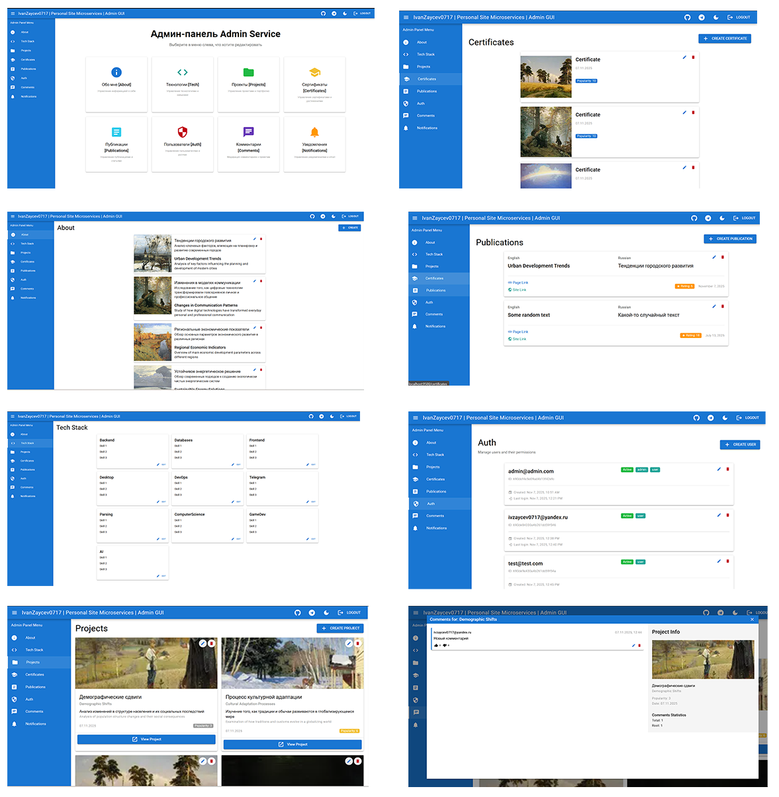Toggle dark mode on the Certificates page

coord(715,17)
